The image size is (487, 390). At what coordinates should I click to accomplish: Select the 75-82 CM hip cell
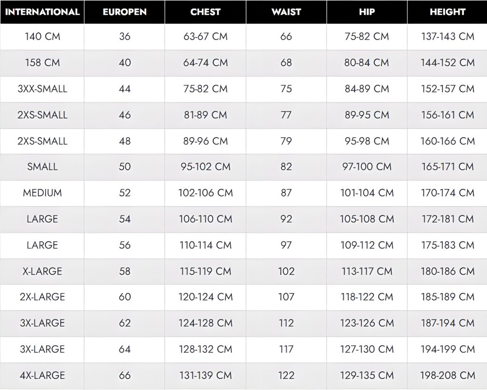click(x=367, y=37)
